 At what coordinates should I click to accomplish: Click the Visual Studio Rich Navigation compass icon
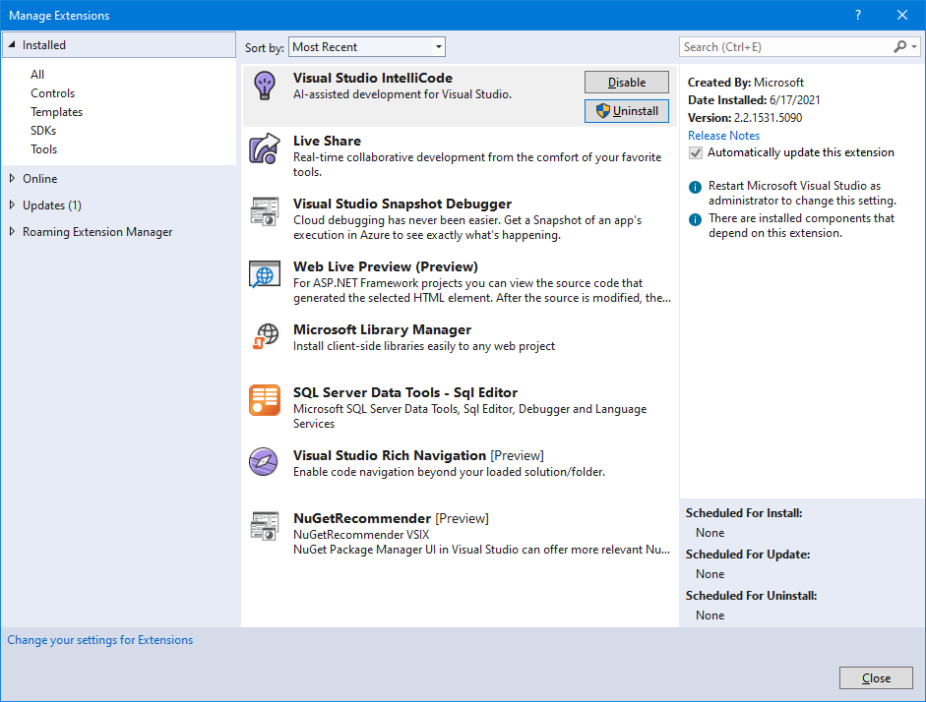click(x=264, y=461)
